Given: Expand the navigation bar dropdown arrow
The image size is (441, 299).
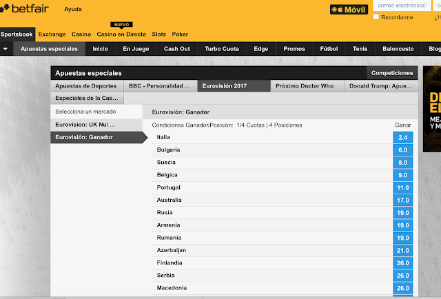Looking at the screenshot, I should pyautogui.click(x=6, y=49).
